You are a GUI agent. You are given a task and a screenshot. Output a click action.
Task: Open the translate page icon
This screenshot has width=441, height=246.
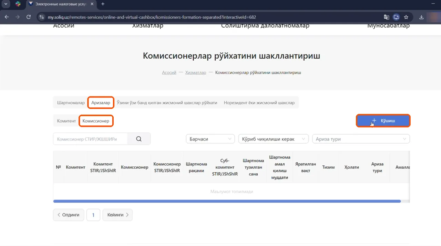(x=387, y=17)
